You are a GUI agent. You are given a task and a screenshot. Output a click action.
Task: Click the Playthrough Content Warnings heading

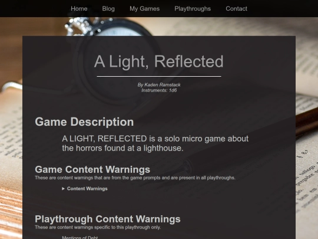[108, 219]
